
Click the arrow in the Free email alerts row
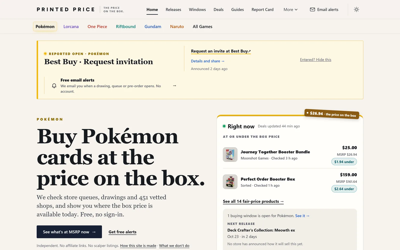point(174,86)
